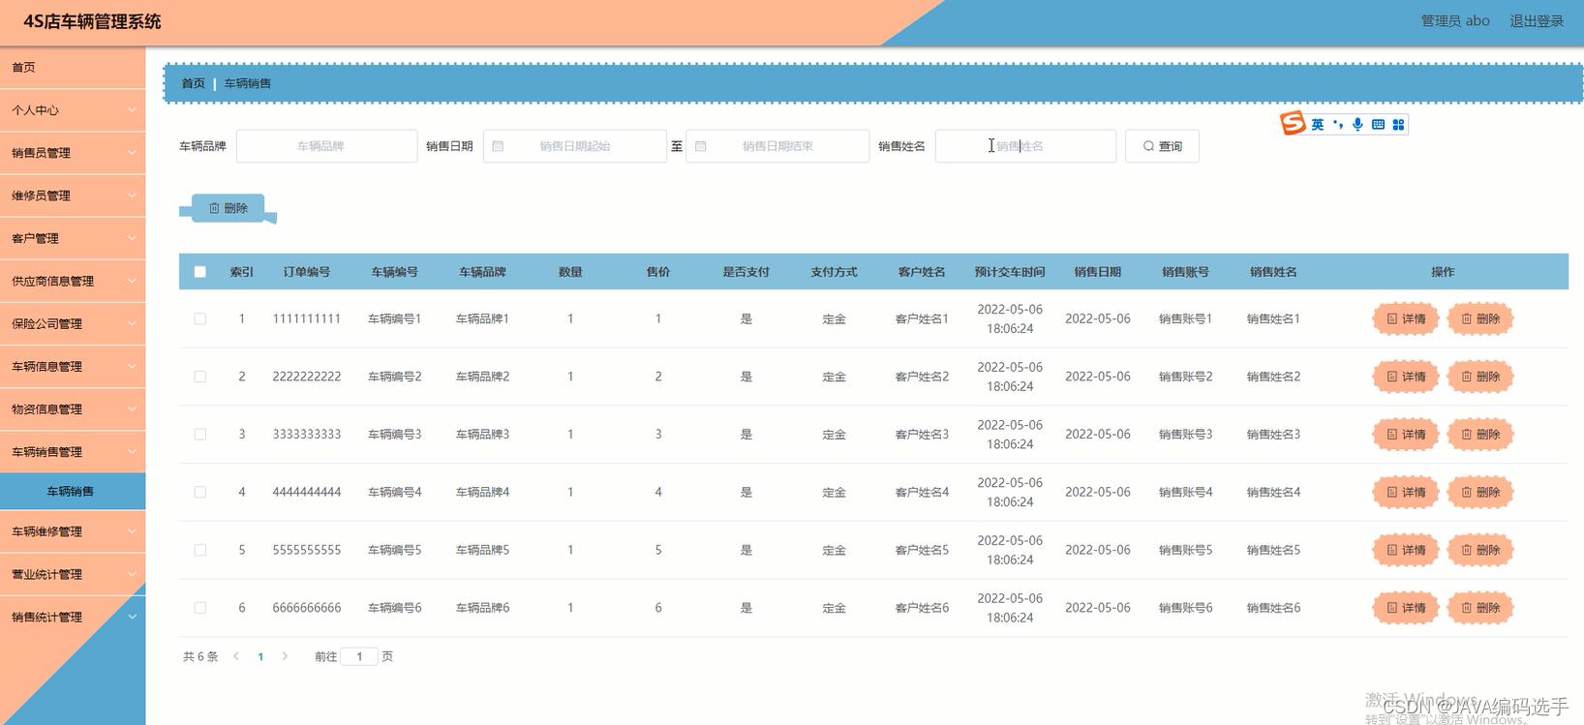Delete the row with order 3333333333

pyautogui.click(x=1480, y=435)
